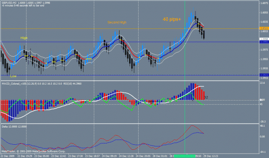
Task: Click the '23 Dec 12:42' time label
Action: [x=59, y=156]
